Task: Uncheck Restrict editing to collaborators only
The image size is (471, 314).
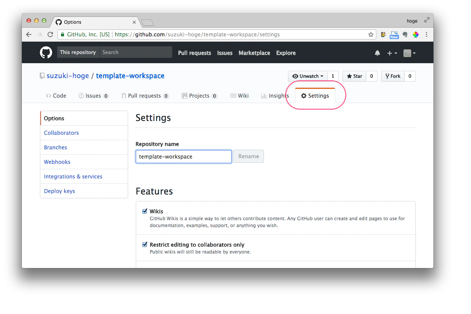Action: point(145,244)
